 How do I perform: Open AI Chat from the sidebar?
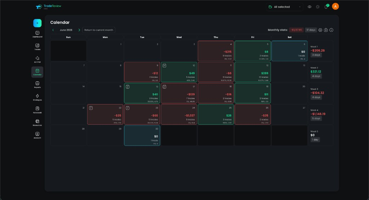coord(37,59)
